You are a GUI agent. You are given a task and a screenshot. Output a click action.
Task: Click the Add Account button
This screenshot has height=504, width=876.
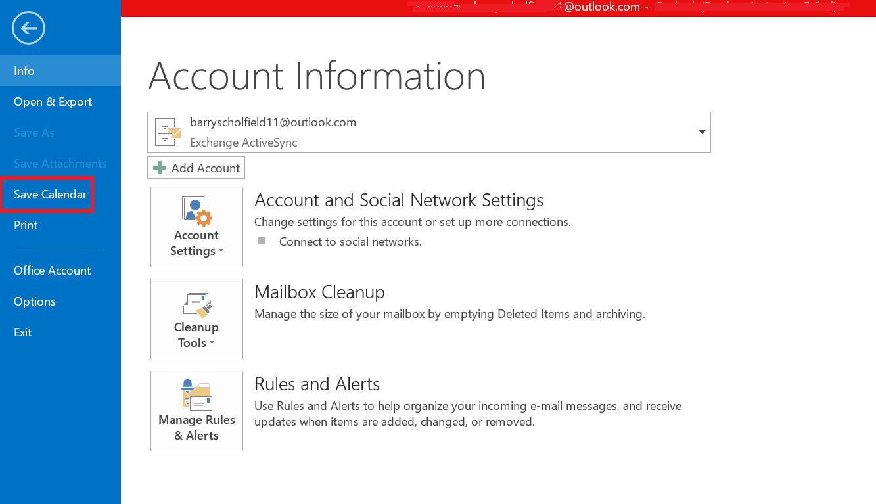point(196,168)
